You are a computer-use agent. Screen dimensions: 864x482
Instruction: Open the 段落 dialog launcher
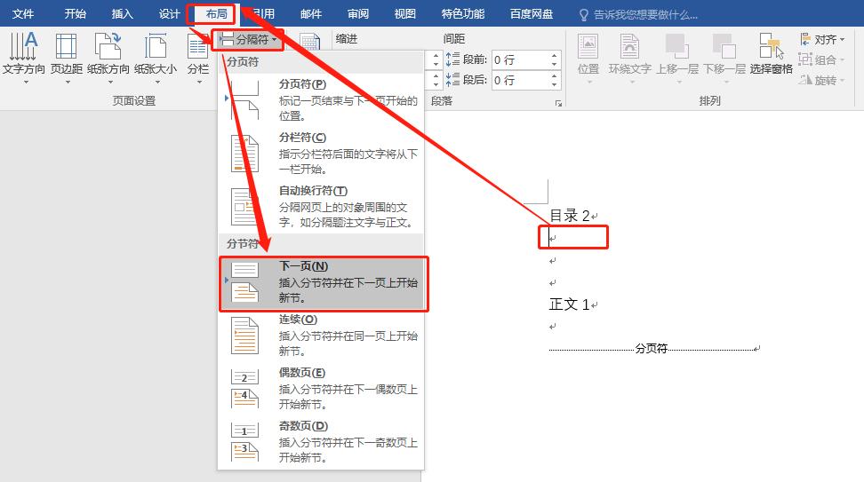[558, 103]
